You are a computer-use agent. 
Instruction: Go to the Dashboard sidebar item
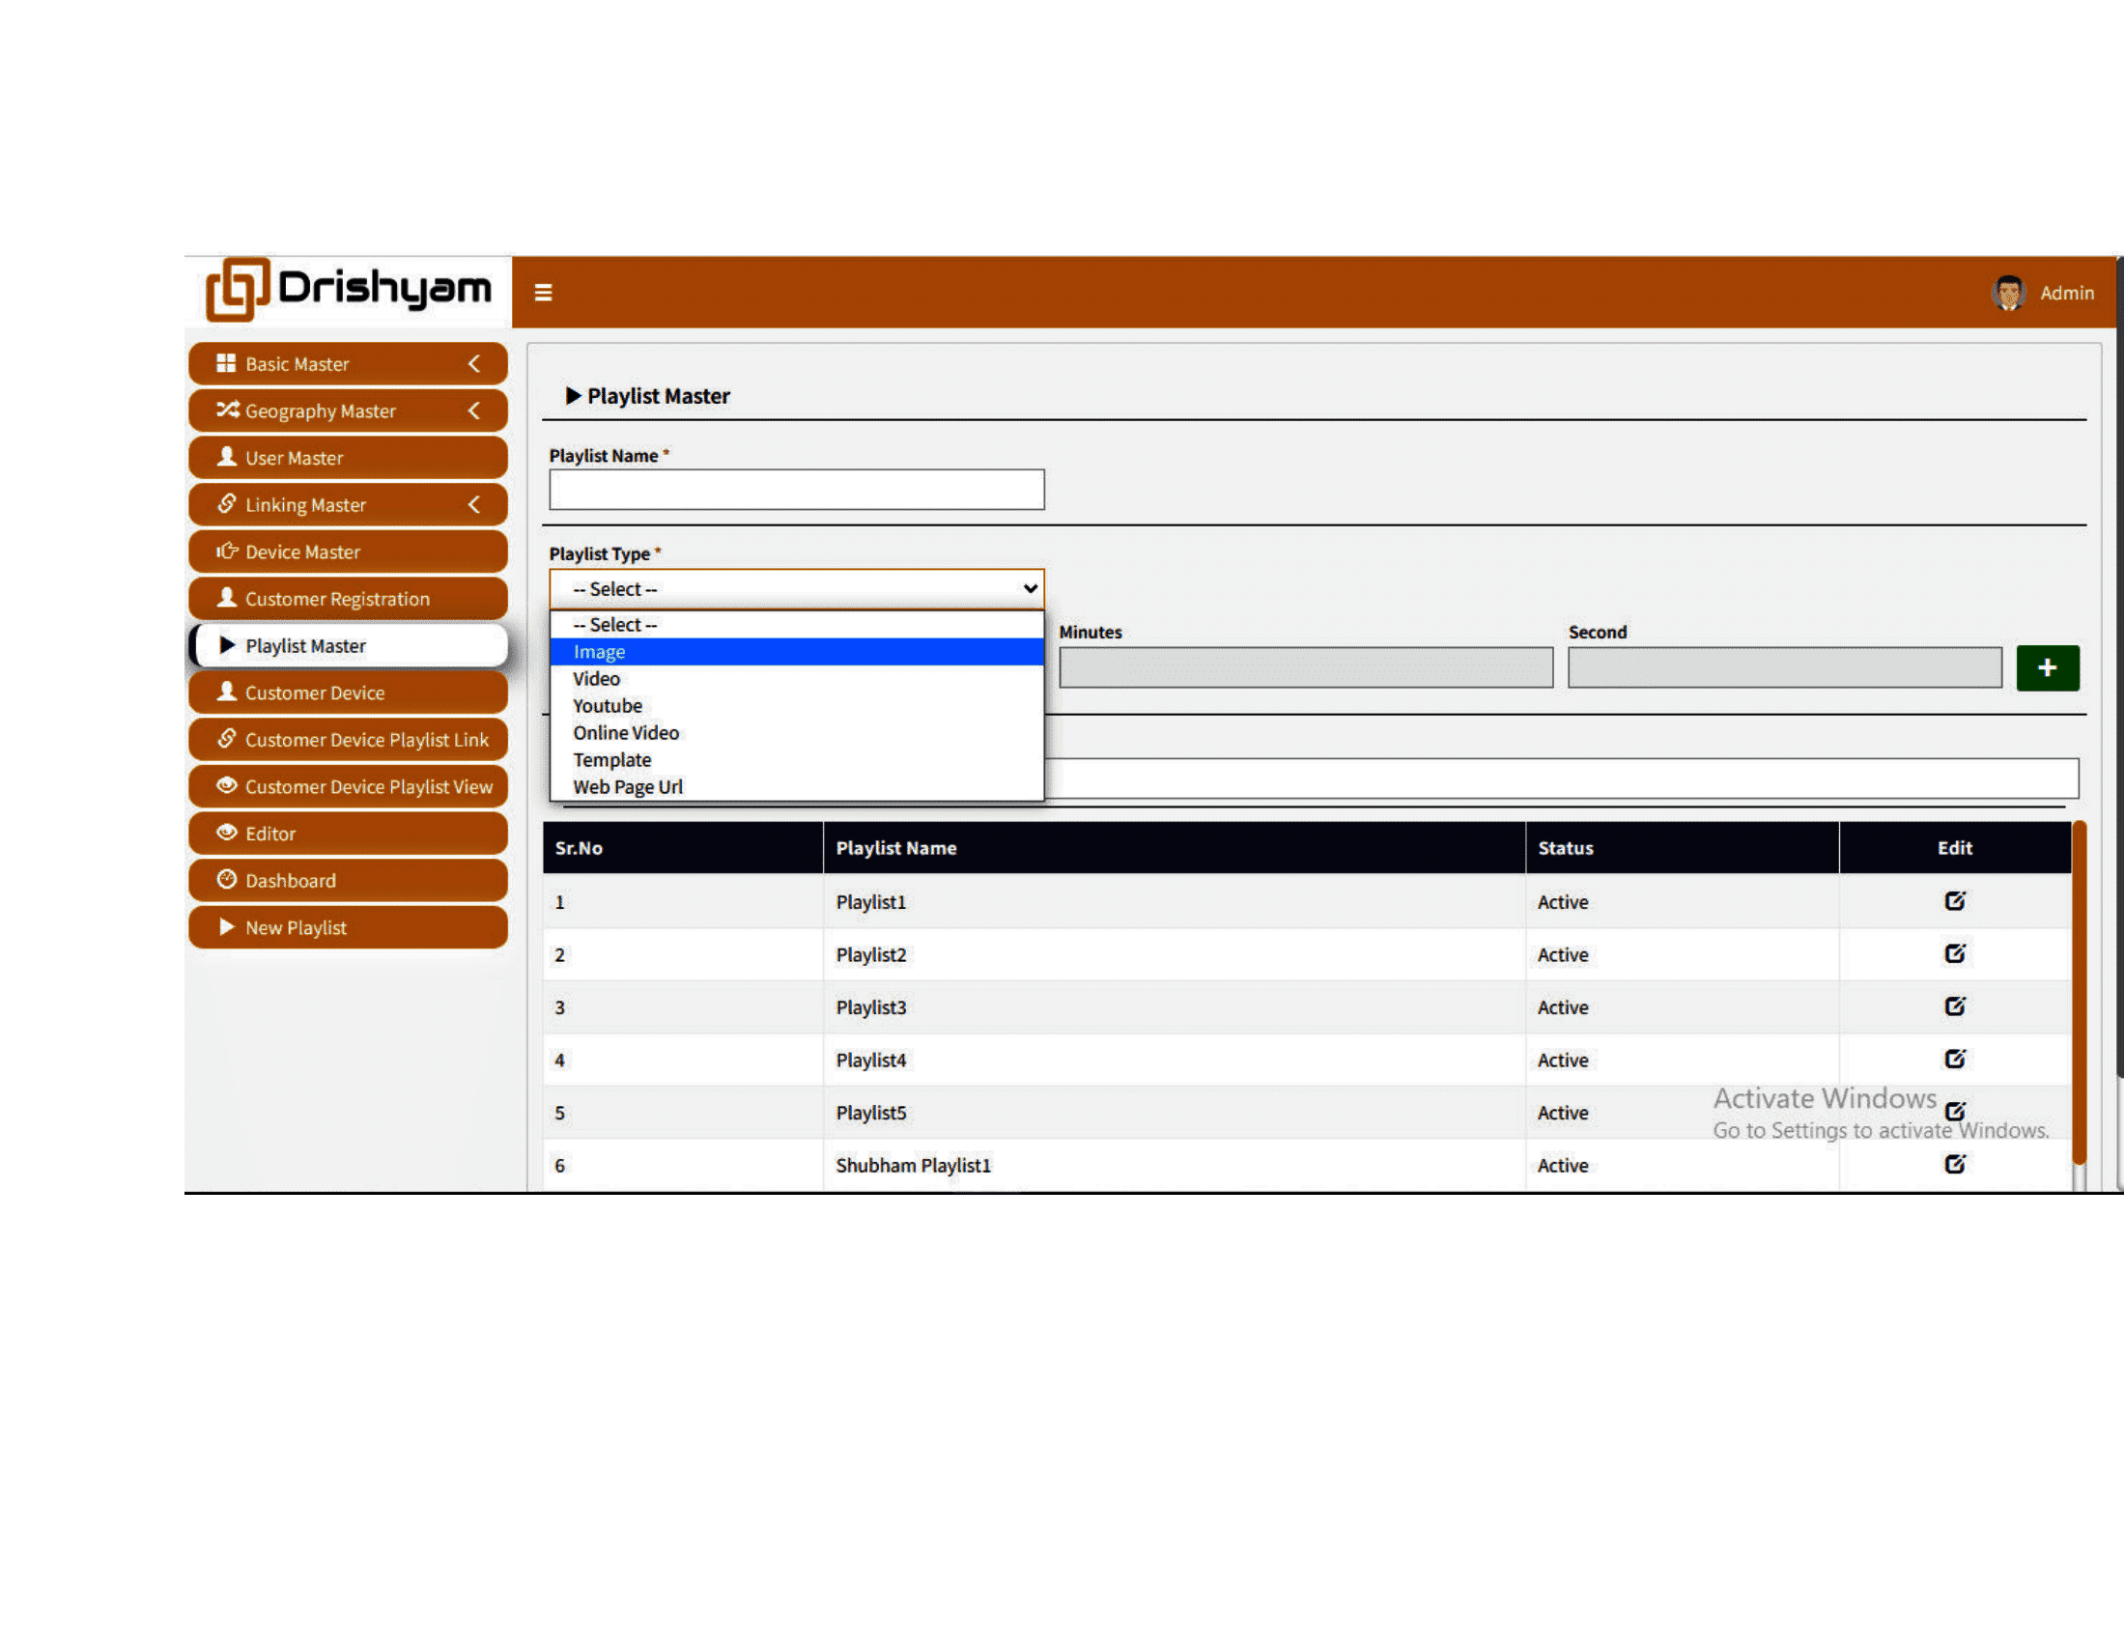pyautogui.click(x=349, y=879)
